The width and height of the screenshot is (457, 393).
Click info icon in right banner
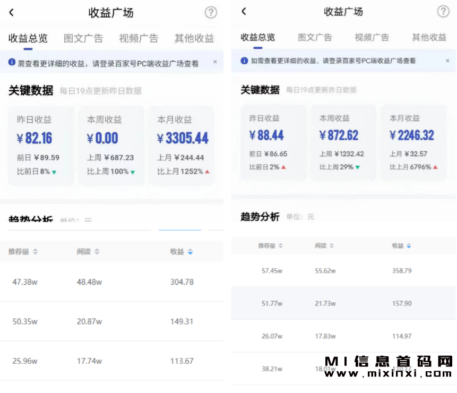click(x=244, y=61)
